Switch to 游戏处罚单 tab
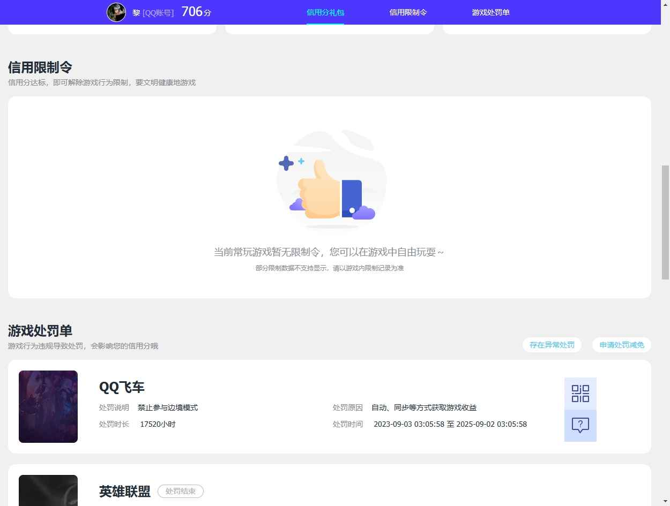 coord(490,12)
